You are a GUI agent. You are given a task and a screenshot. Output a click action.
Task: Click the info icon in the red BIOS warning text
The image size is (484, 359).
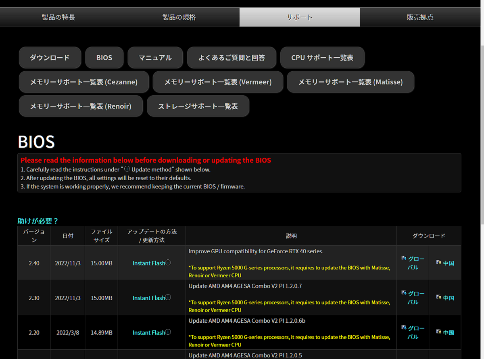[x=127, y=169]
